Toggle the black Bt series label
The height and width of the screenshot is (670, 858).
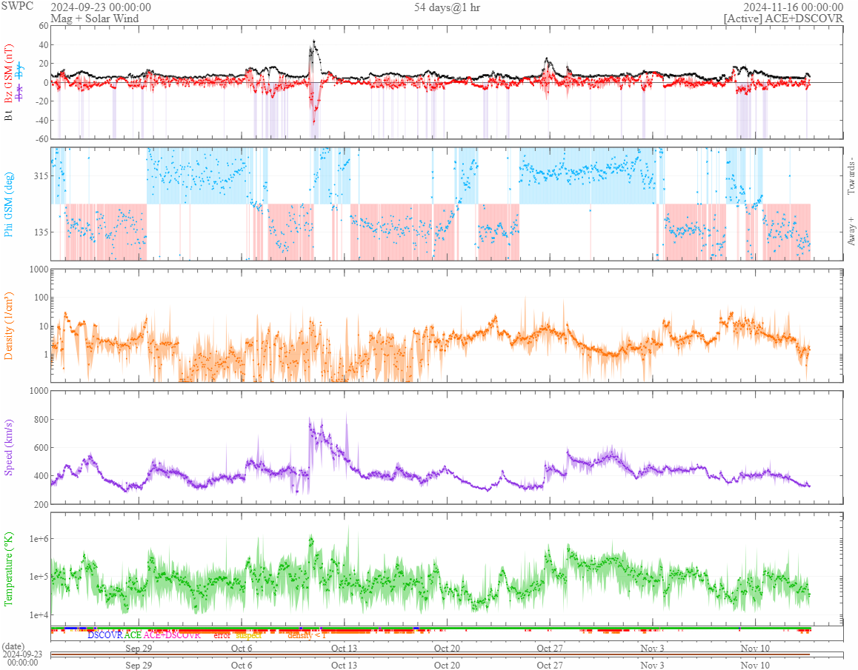point(8,115)
